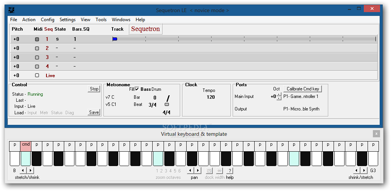391x191 pixels.
Task: Toggle the Midi checkbox for sequence 2
Action: coord(37,48)
